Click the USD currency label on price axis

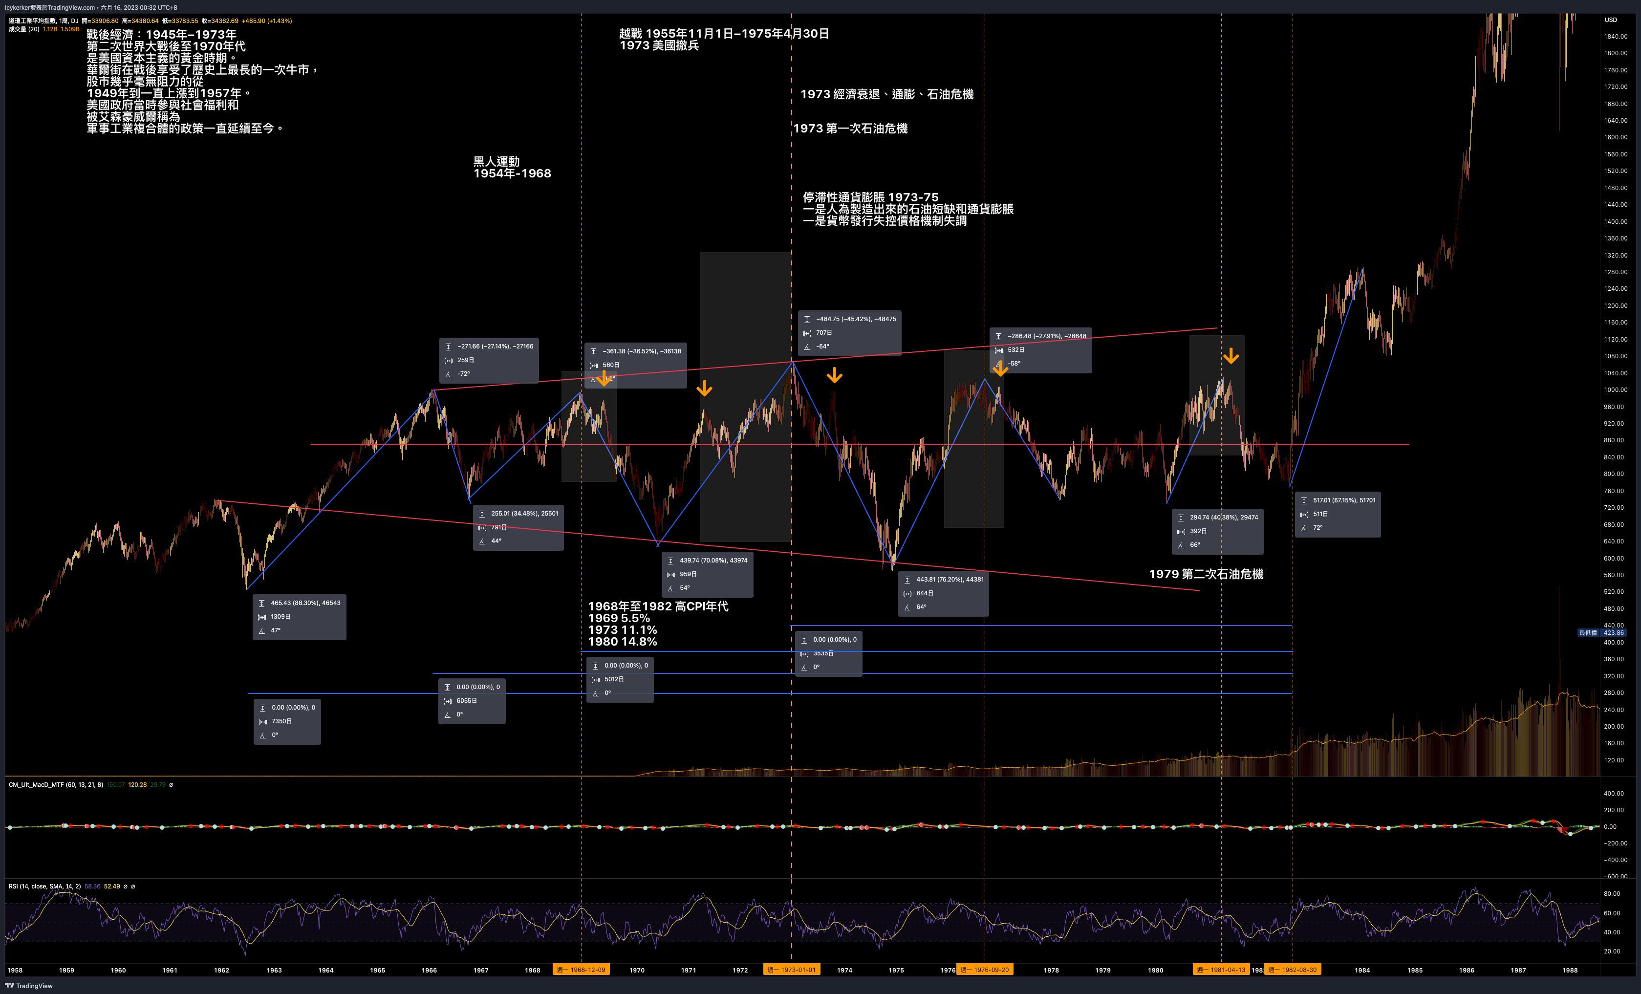[x=1611, y=20]
